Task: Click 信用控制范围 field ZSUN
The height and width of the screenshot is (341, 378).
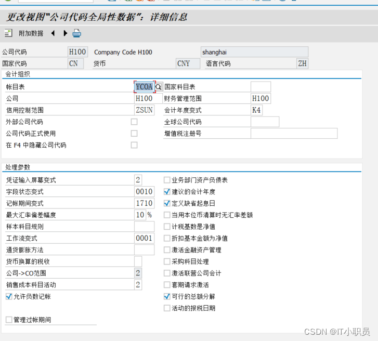Action: (144, 110)
